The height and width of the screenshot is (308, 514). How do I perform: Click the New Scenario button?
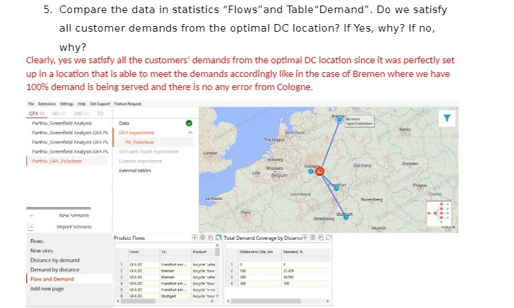tap(74, 215)
